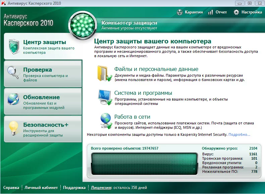The image size is (265, 194).
Task: Click the Рекламная программа: 2 row
Action: (x=230, y=167)
